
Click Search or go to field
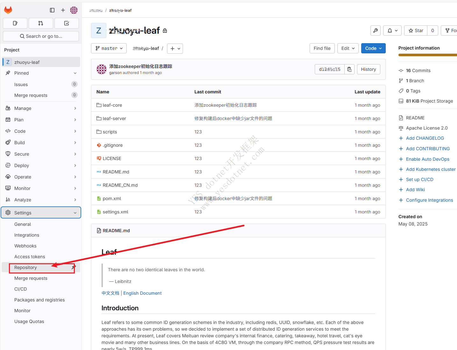tap(41, 36)
